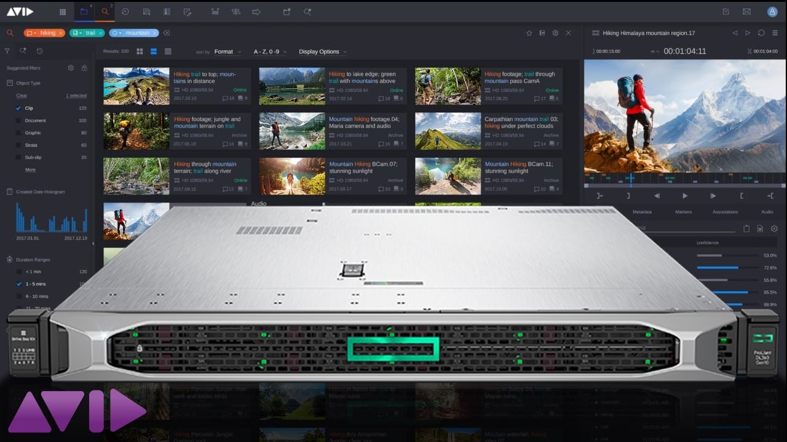Play the clip in the media viewer
Image resolution: width=787 pixels, height=442 pixels.
tap(685, 196)
